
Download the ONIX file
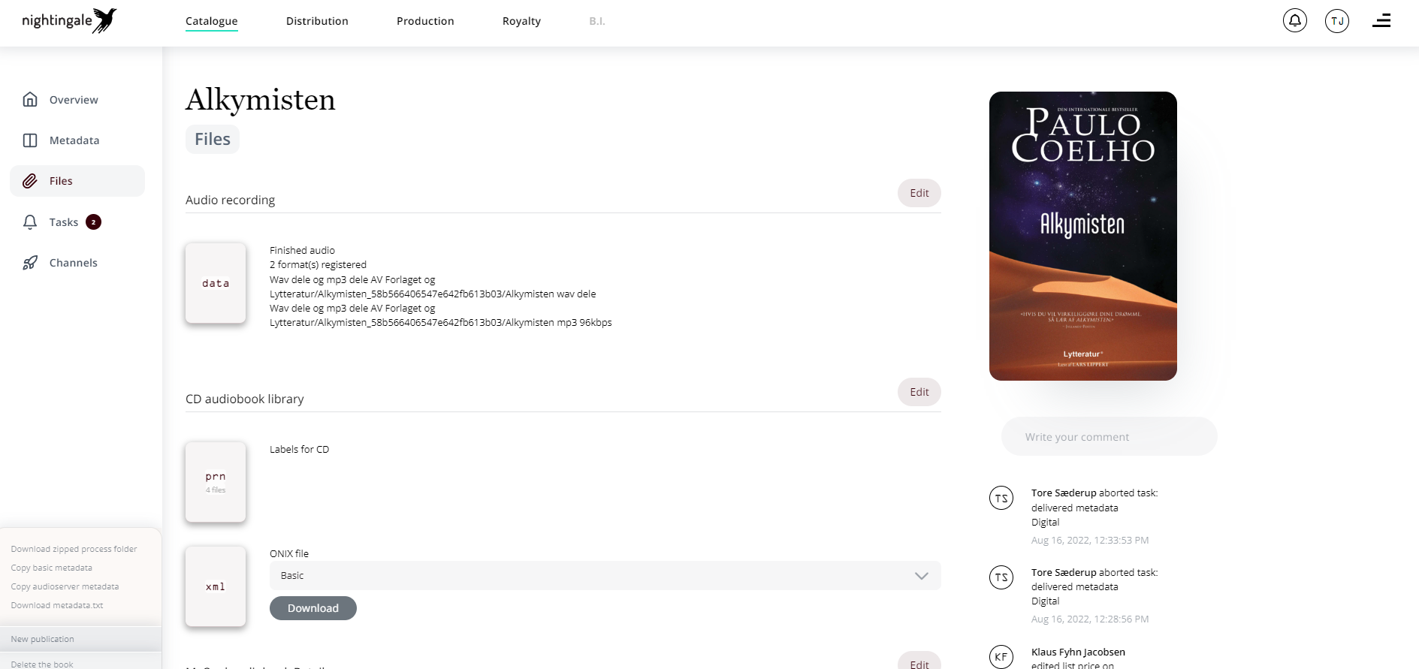313,608
